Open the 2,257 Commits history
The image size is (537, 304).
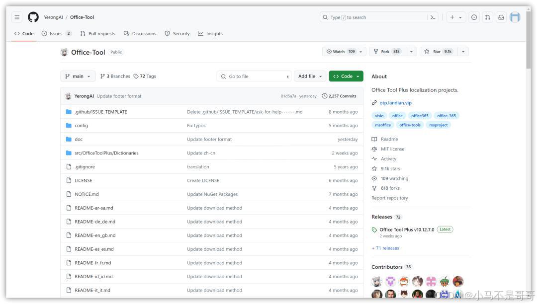pyautogui.click(x=339, y=96)
